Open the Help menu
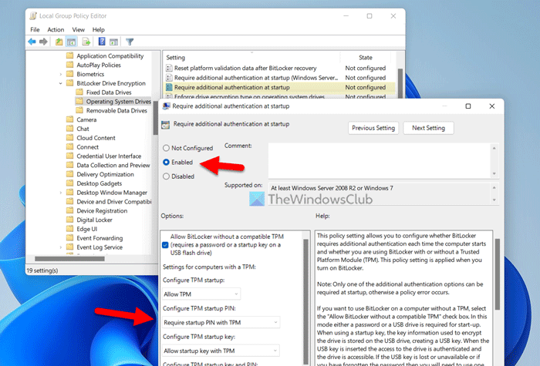540x366 pixels. [99, 29]
